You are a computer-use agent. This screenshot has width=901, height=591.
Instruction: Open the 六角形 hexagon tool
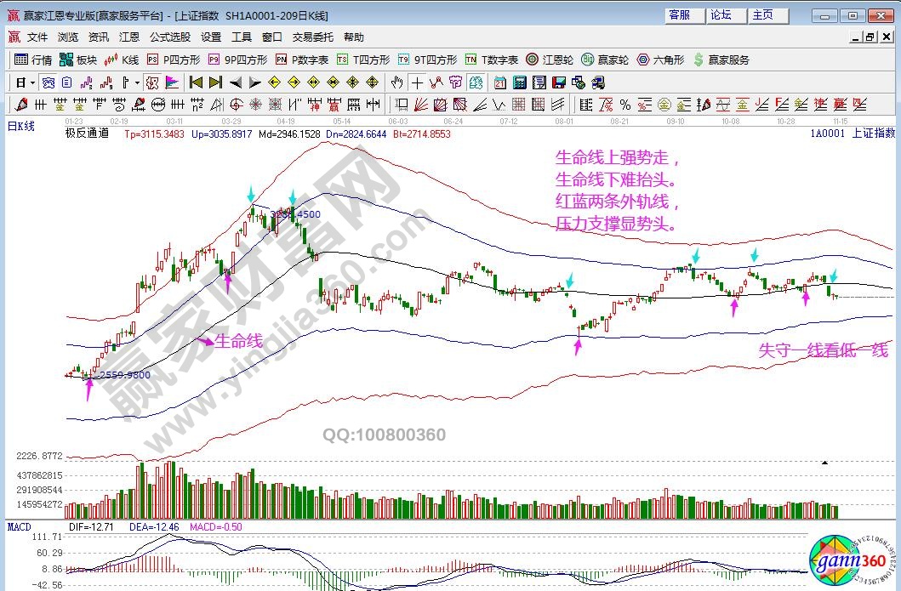coord(662,60)
